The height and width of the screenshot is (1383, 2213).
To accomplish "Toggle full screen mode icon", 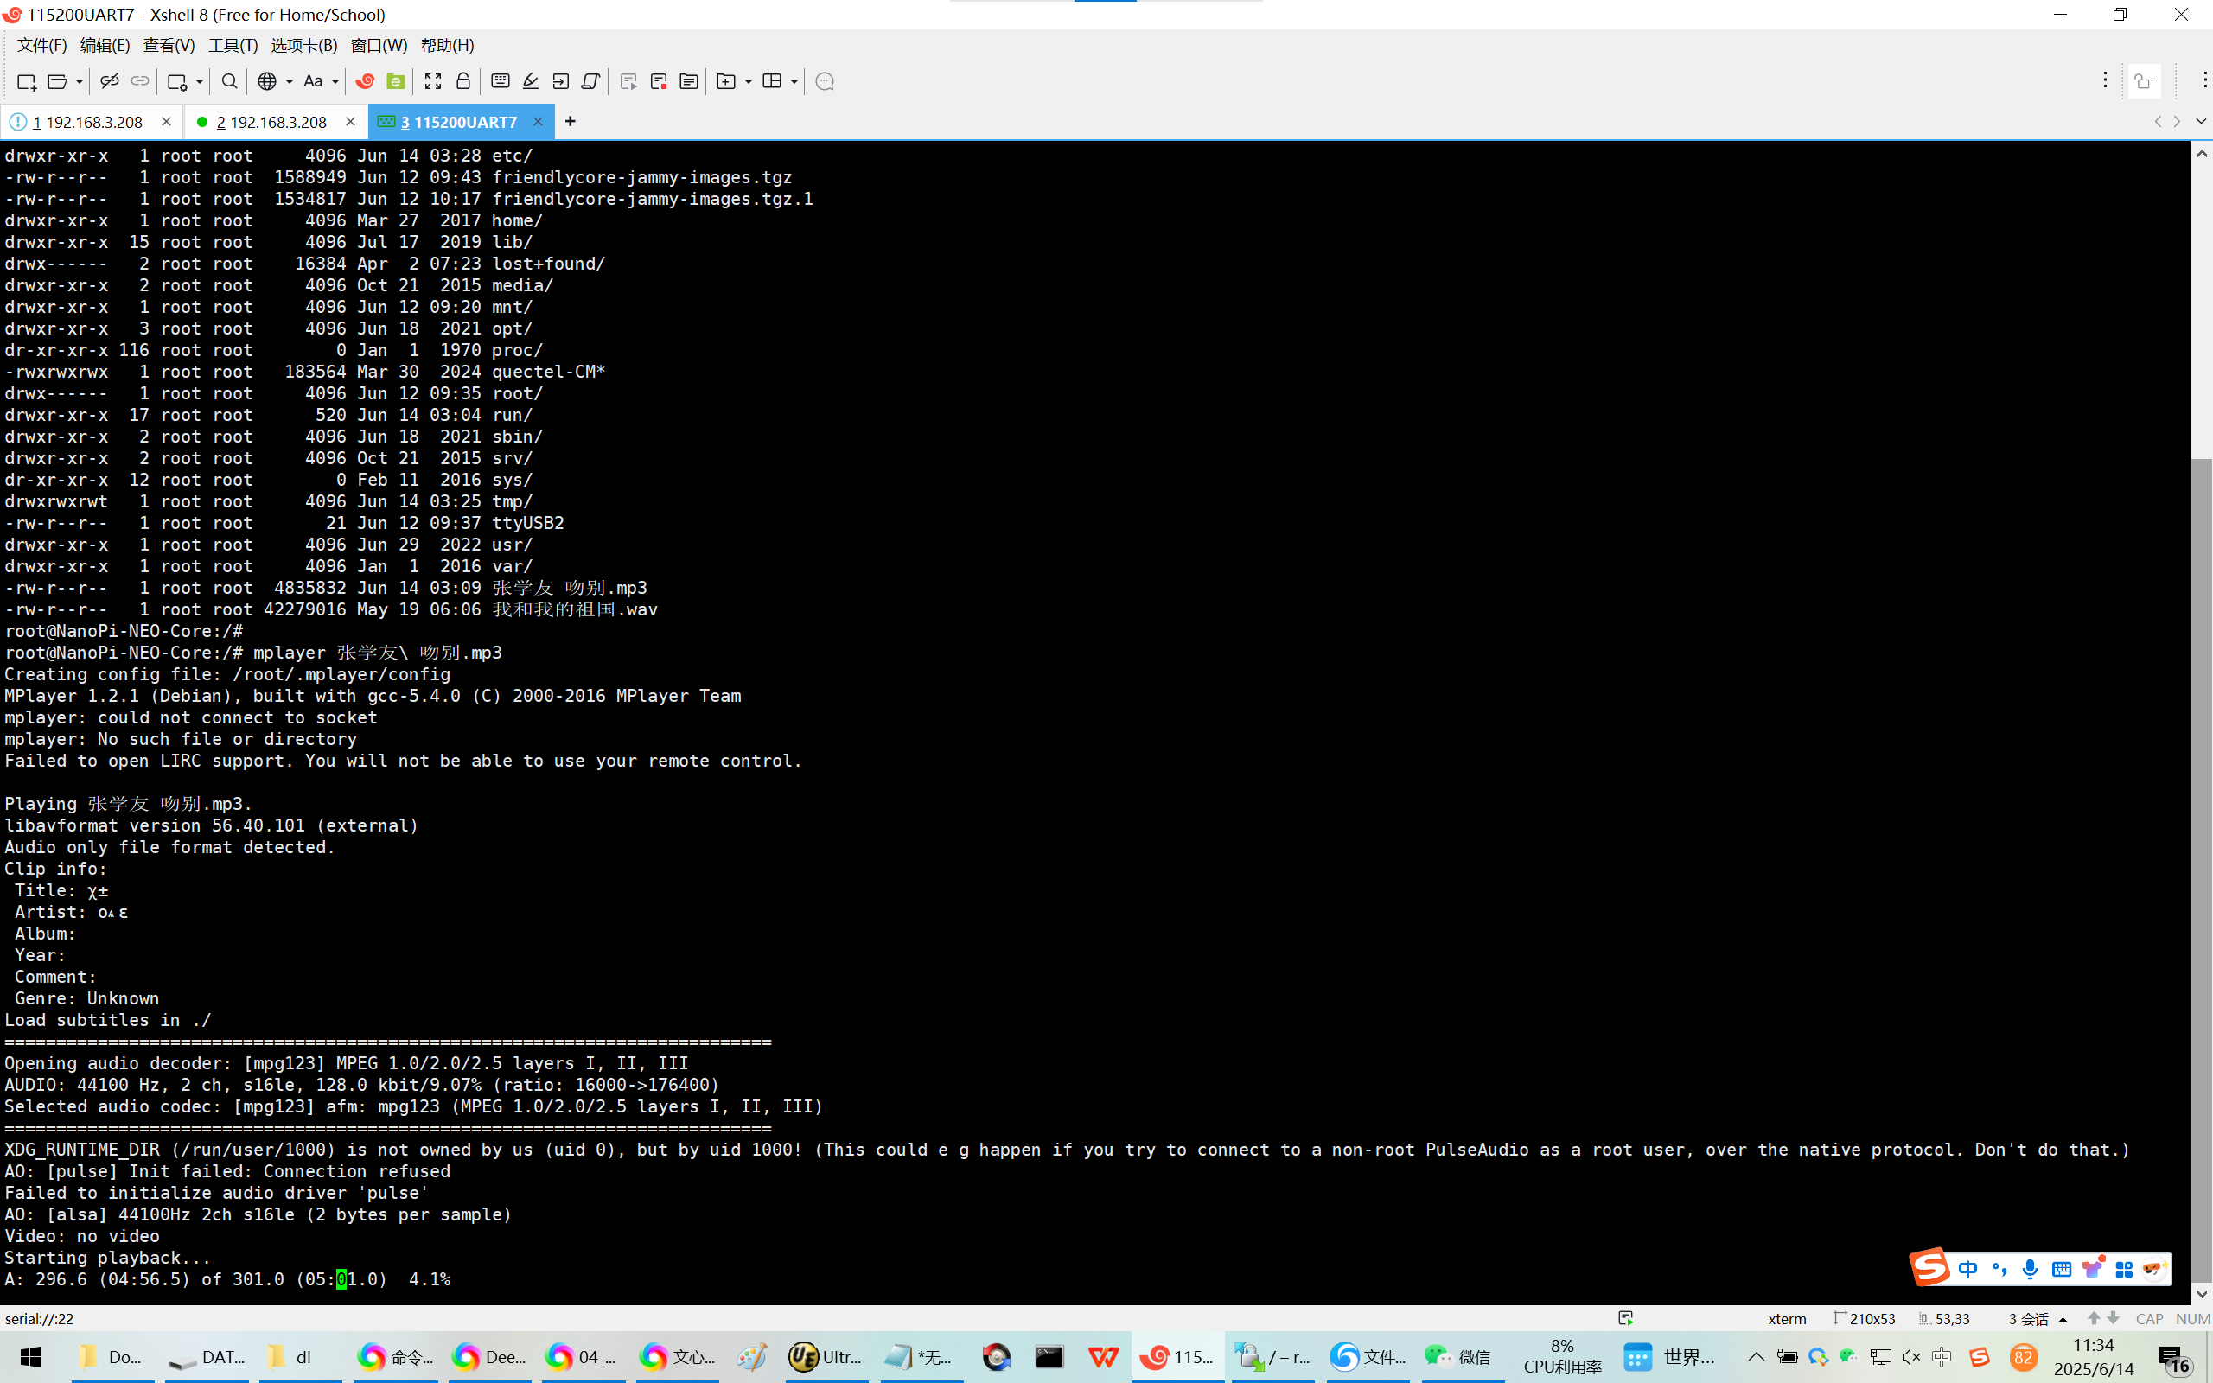I will click(432, 81).
